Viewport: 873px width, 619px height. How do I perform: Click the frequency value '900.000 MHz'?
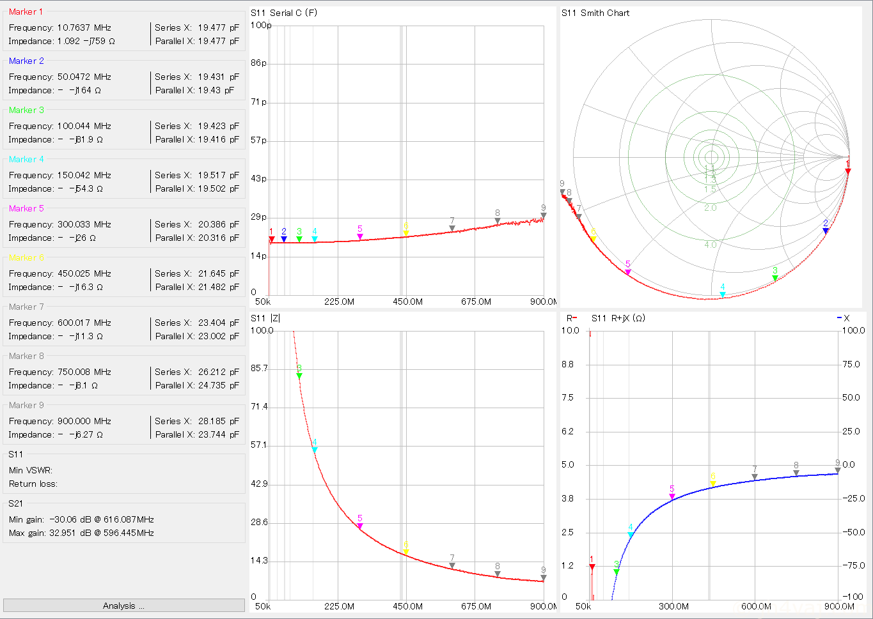84,421
